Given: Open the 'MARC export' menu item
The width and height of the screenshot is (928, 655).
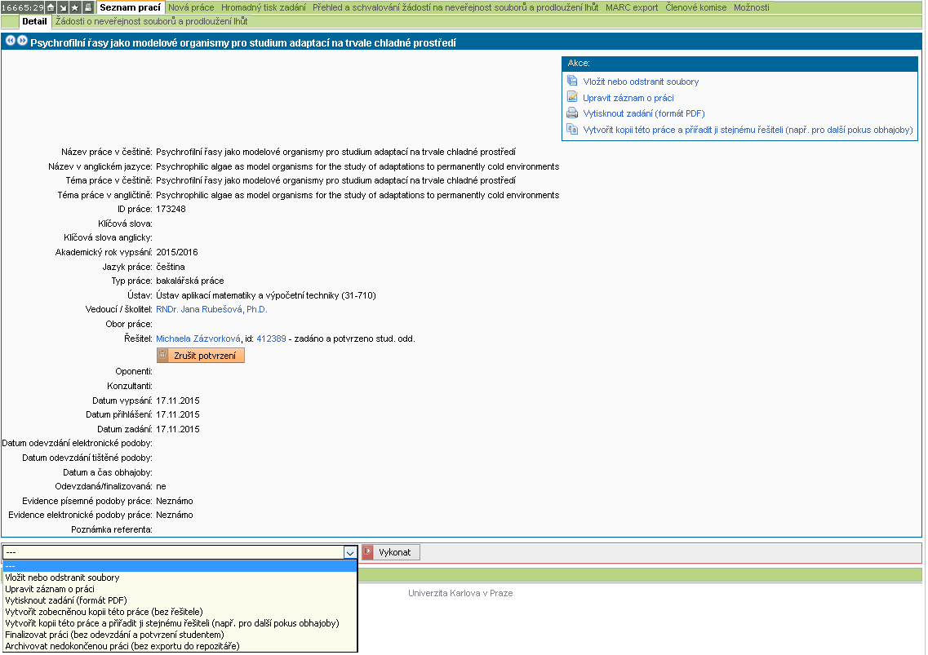Looking at the screenshot, I should 631,7.
